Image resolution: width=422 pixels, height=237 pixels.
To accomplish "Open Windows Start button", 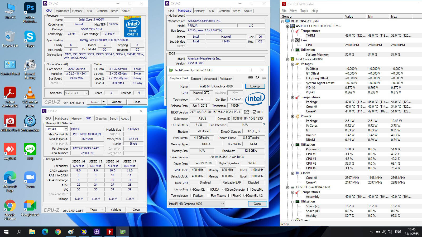I will [6, 232].
